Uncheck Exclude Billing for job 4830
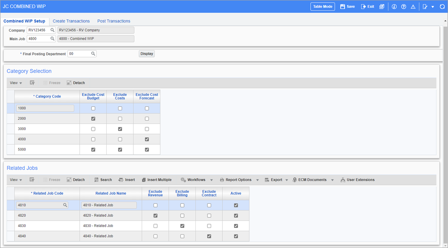This screenshot has width=448, height=248. click(x=182, y=226)
